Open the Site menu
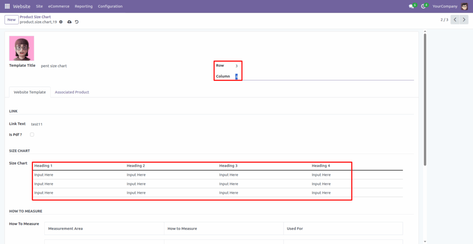This screenshot has height=244, width=473. coord(39,6)
